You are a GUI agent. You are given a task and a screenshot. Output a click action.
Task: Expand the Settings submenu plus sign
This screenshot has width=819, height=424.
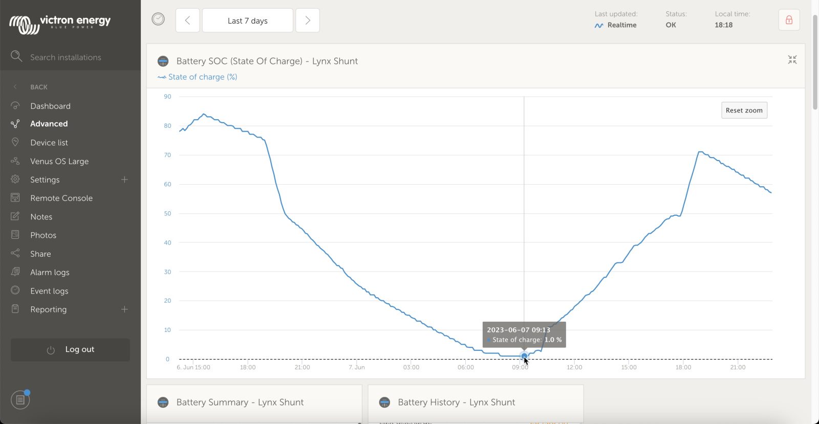click(124, 180)
